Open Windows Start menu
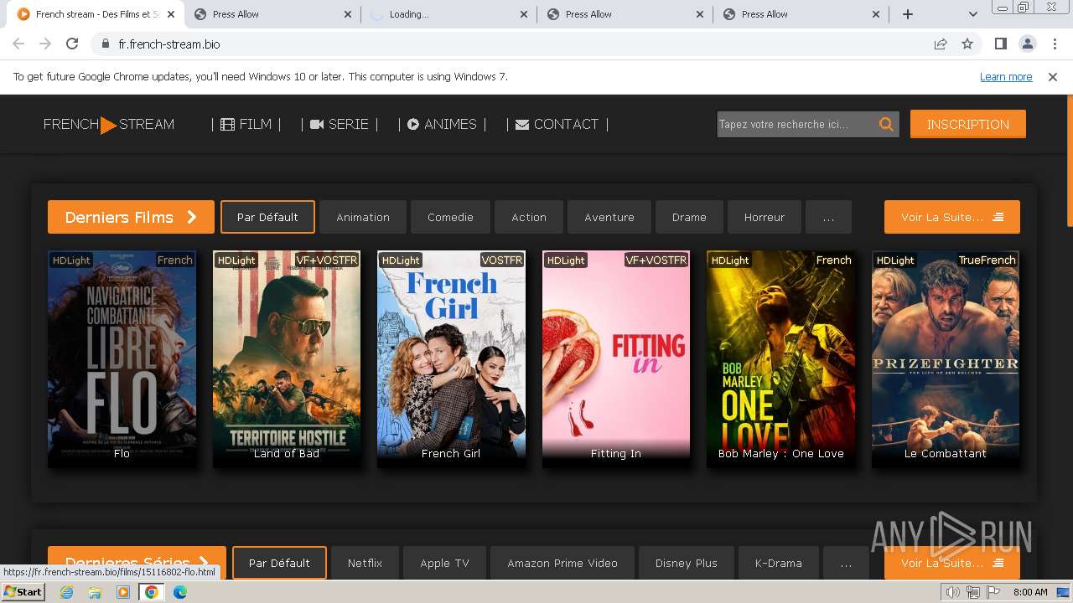This screenshot has height=603, width=1073. click(x=23, y=592)
